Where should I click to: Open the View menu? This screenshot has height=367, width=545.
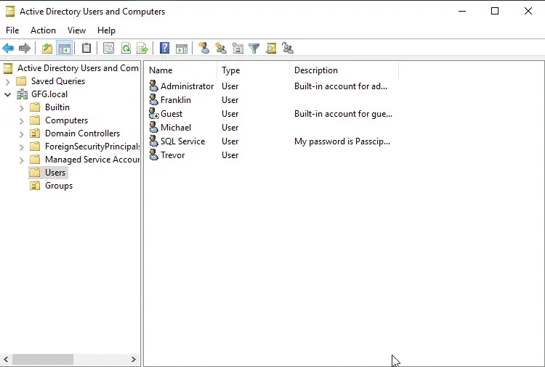76,30
